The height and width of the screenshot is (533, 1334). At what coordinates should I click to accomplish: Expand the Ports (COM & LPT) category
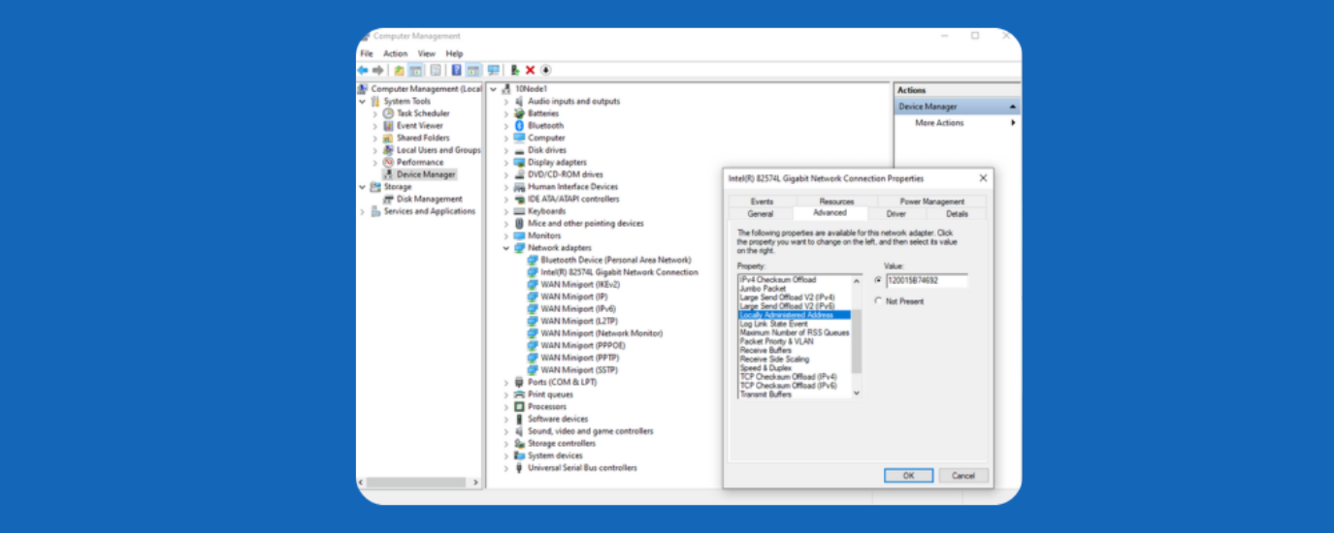click(x=506, y=383)
